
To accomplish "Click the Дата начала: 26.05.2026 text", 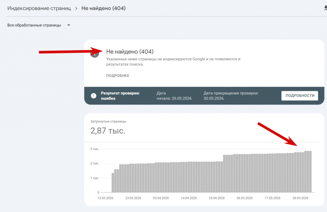I will click(174, 96).
